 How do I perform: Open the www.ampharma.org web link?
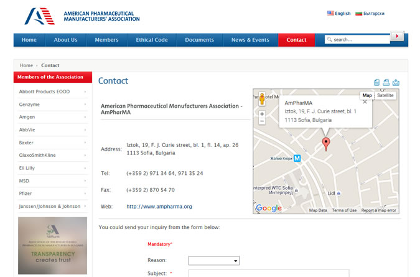click(159, 207)
